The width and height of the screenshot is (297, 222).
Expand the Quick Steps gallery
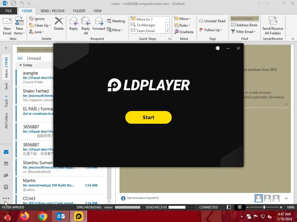pos(167,31)
